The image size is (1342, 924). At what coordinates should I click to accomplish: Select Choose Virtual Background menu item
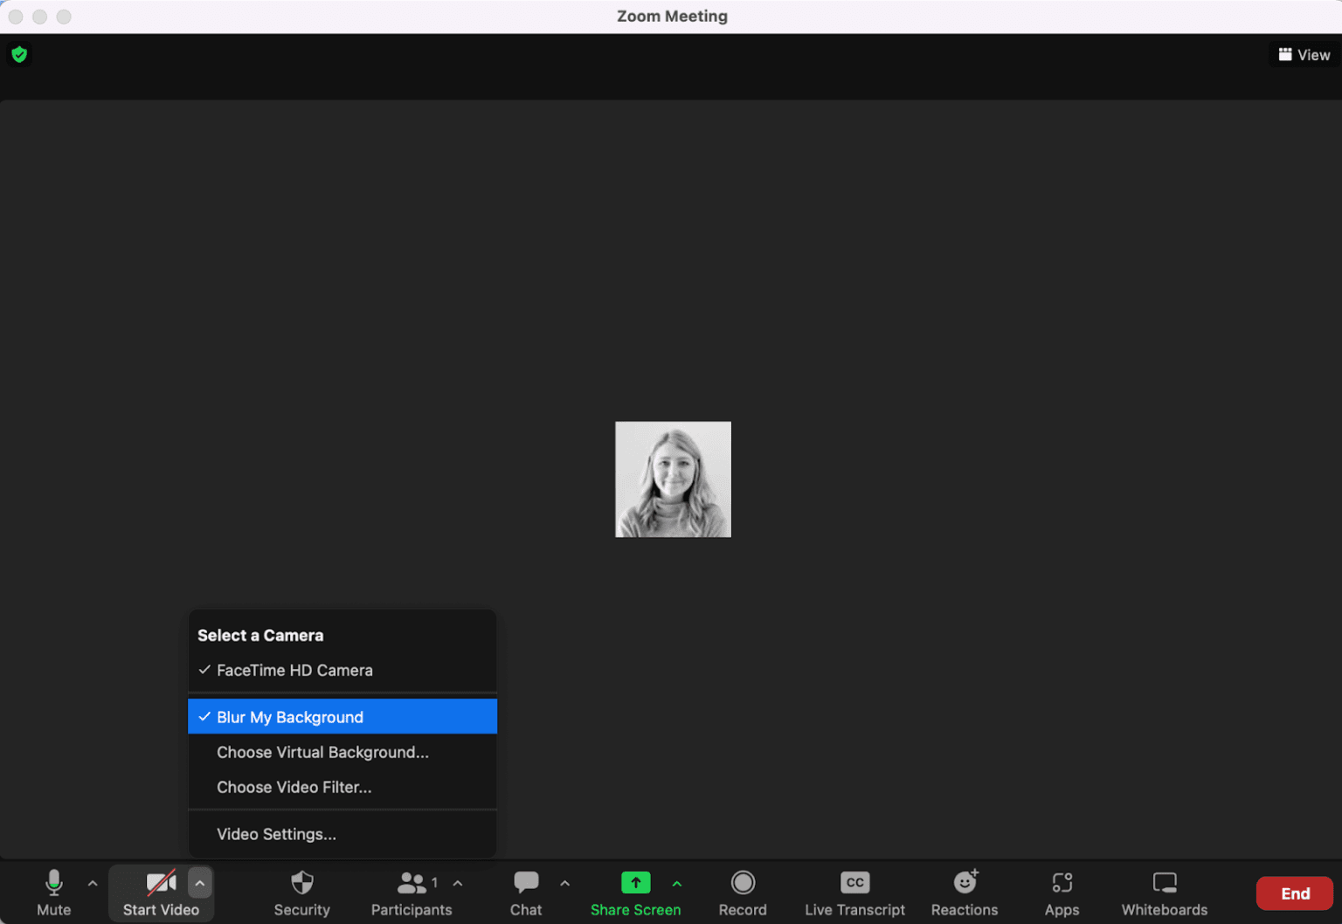click(x=322, y=752)
